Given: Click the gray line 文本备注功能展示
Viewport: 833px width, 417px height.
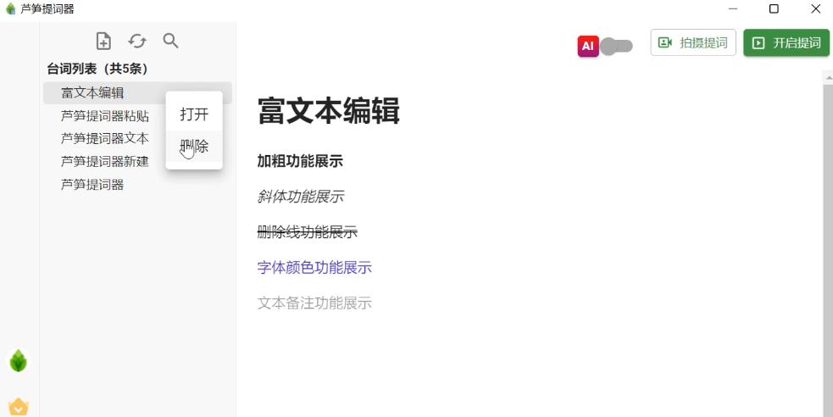Looking at the screenshot, I should [x=314, y=303].
